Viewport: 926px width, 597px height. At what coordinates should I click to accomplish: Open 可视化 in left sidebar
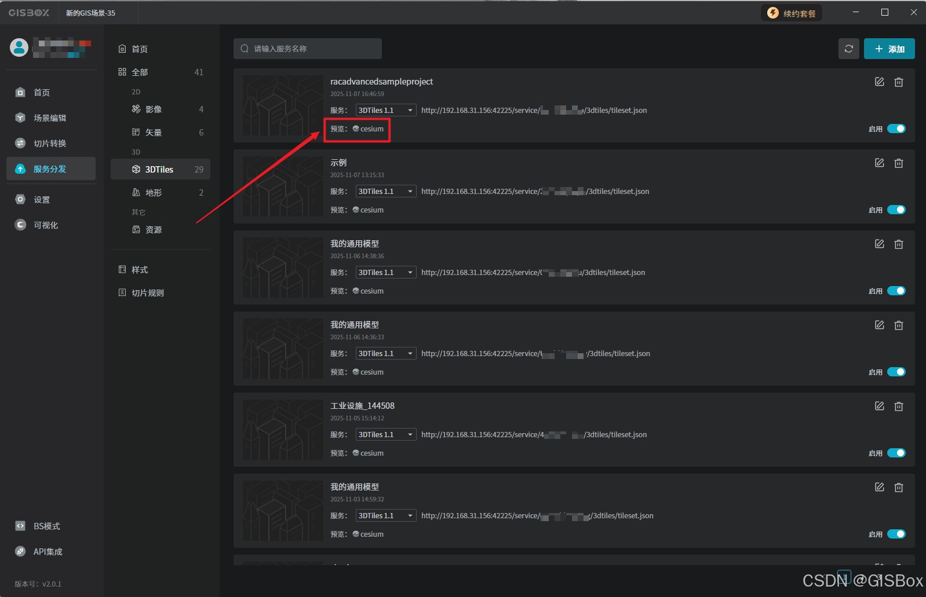(x=51, y=225)
